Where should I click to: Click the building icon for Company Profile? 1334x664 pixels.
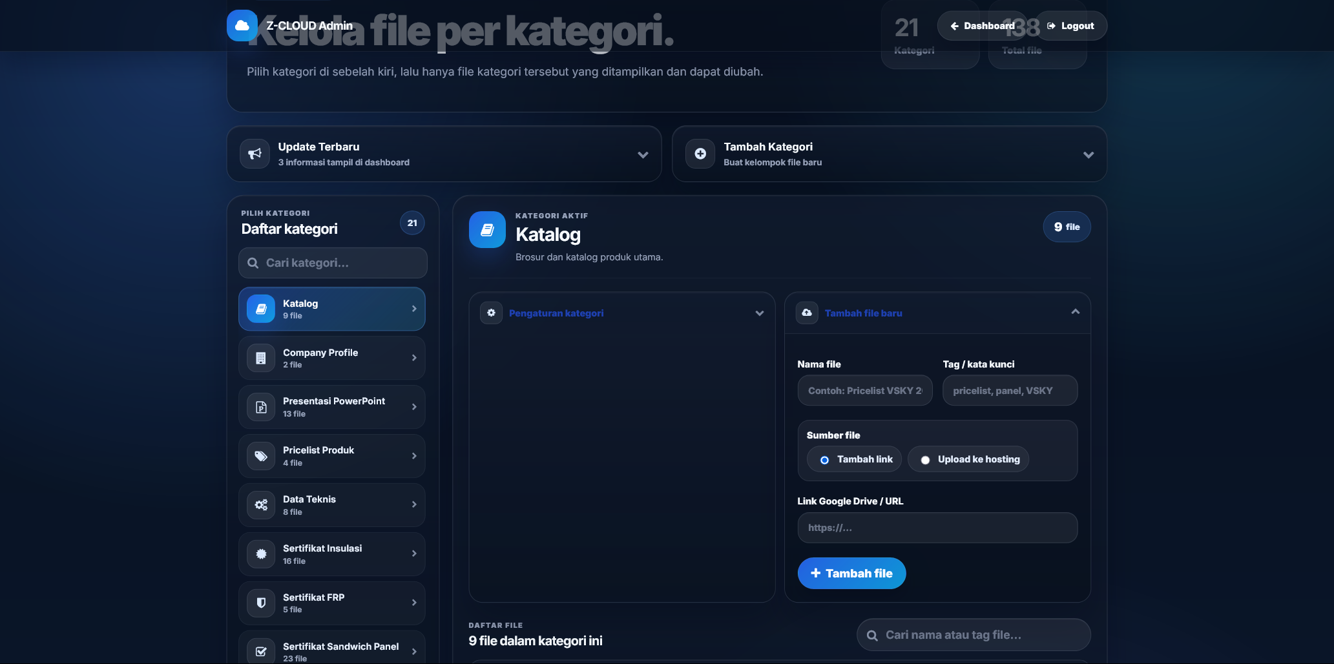[x=261, y=358]
